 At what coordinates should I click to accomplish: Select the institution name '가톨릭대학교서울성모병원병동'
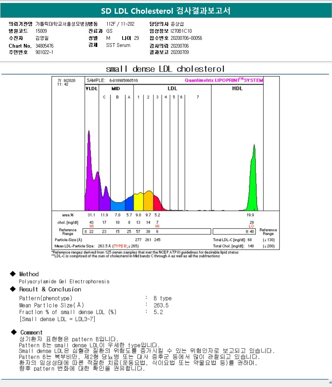coord(66,24)
